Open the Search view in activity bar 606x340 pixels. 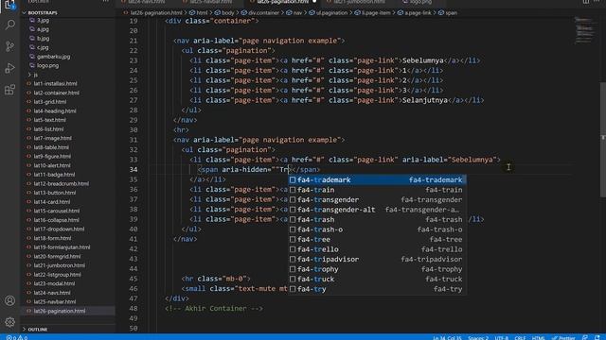(x=10, y=25)
